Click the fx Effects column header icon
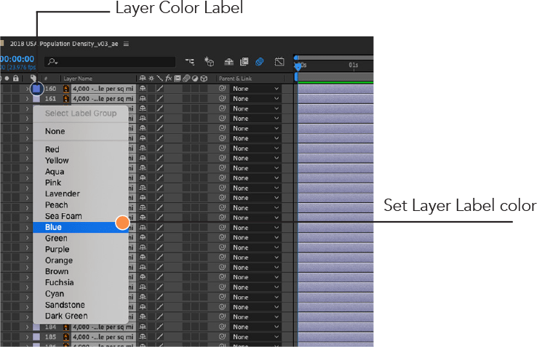The height and width of the screenshot is (347, 537). [169, 79]
